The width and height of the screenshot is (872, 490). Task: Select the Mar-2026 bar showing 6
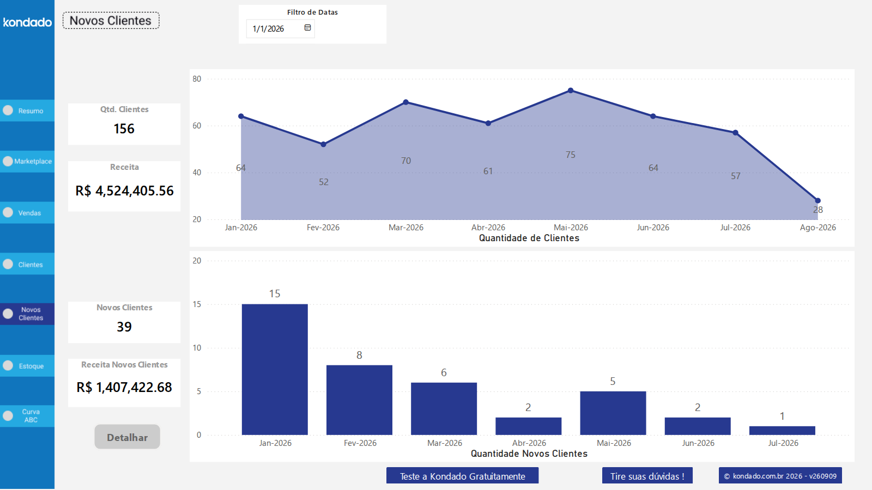pyautogui.click(x=444, y=409)
